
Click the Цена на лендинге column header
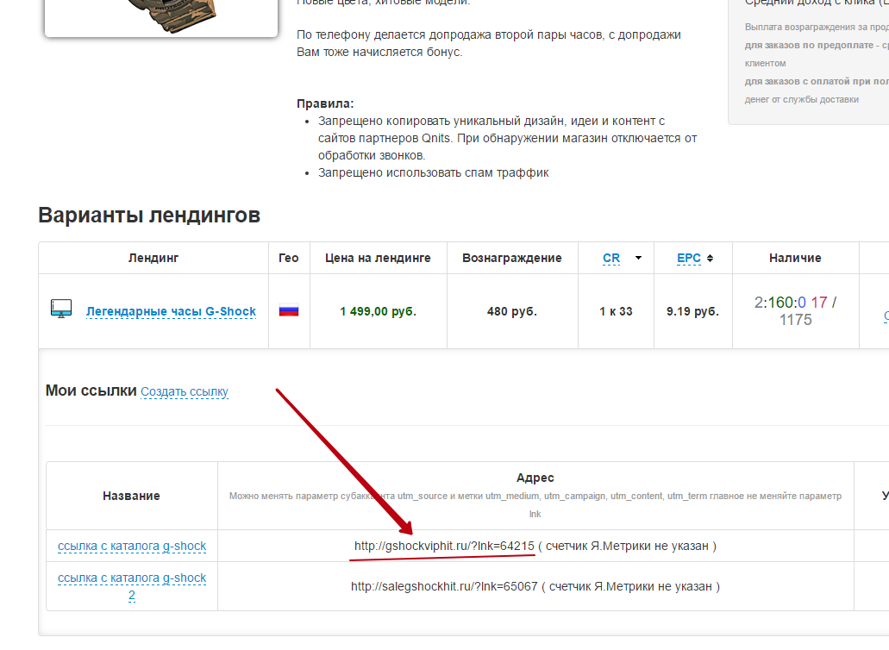click(x=378, y=258)
